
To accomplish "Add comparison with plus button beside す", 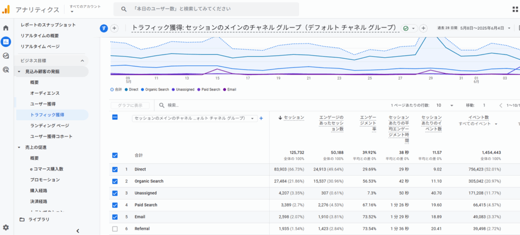I will tap(114, 28).
